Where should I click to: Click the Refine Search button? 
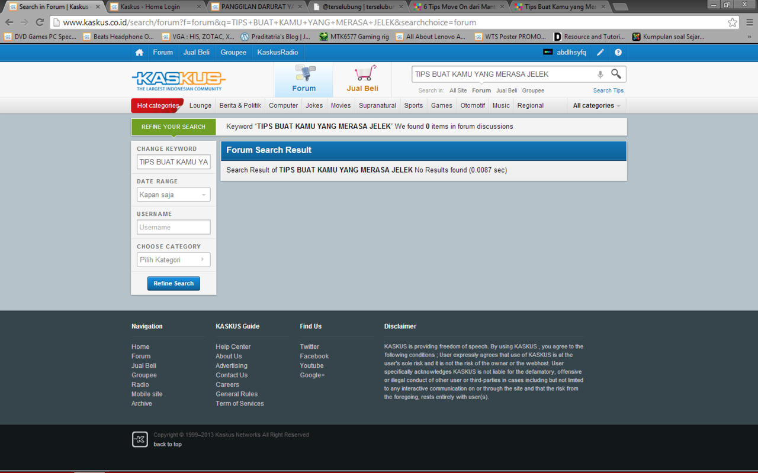(174, 283)
